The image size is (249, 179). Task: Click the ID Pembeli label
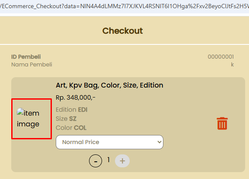(26, 57)
